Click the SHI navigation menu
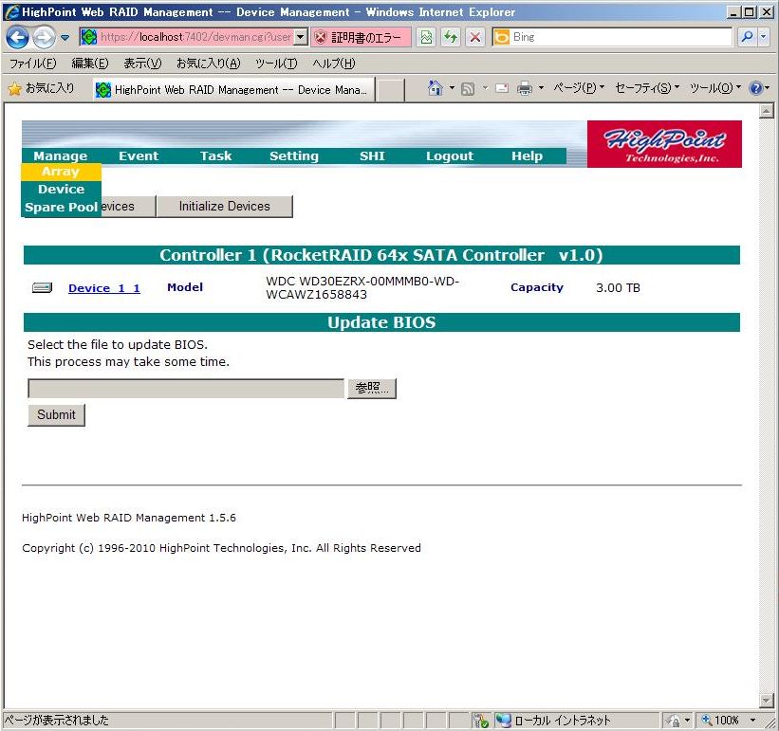The width and height of the screenshot is (779, 731). point(372,155)
